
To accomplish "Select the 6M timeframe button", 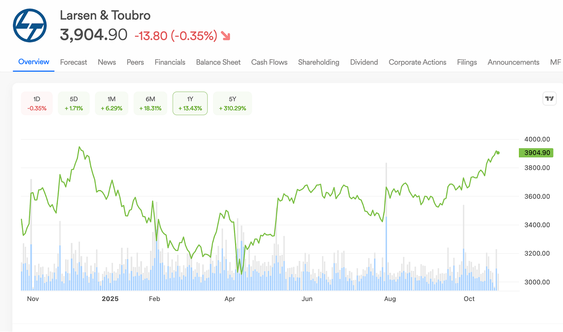I will (x=150, y=103).
